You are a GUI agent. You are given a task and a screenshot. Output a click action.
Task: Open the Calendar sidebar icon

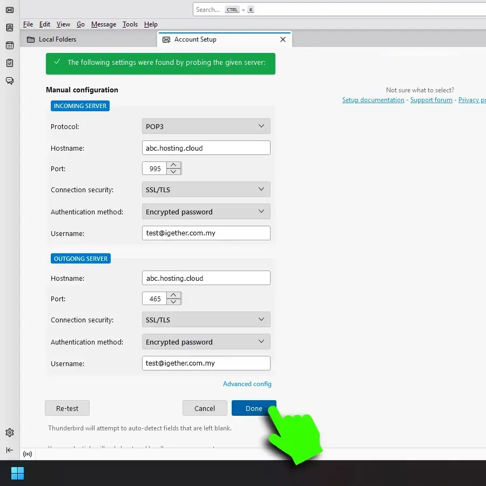(9, 45)
